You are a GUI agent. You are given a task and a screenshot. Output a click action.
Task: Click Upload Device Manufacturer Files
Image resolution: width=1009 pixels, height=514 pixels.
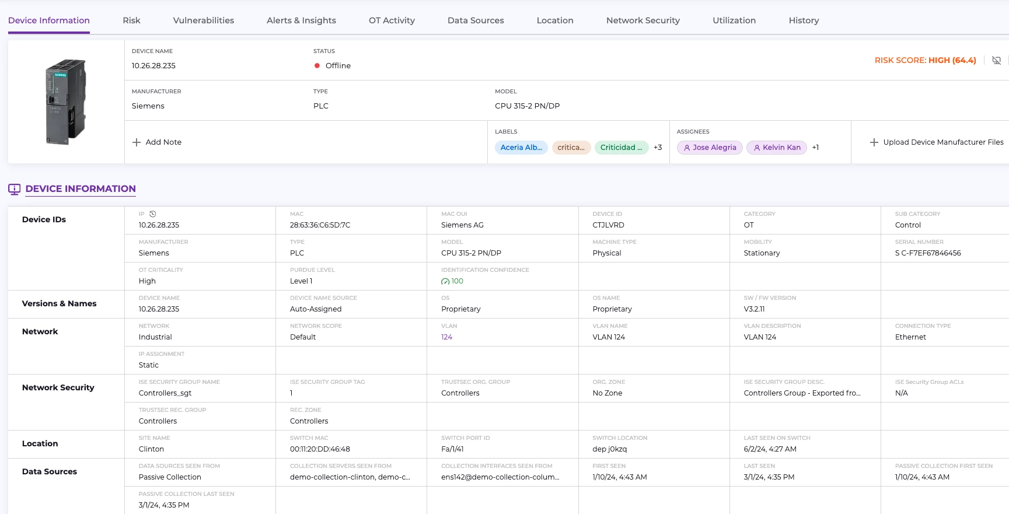tap(942, 142)
